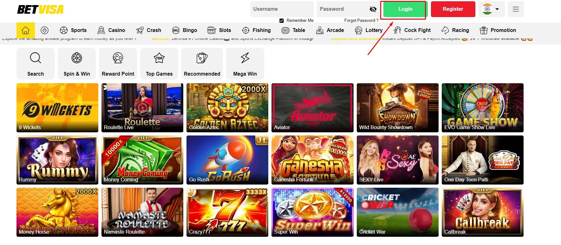The height and width of the screenshot is (245, 561).
Task: Open the Table games section
Action: [x=293, y=30]
